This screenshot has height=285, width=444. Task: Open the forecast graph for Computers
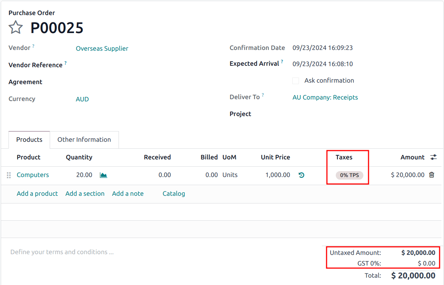tap(103, 175)
